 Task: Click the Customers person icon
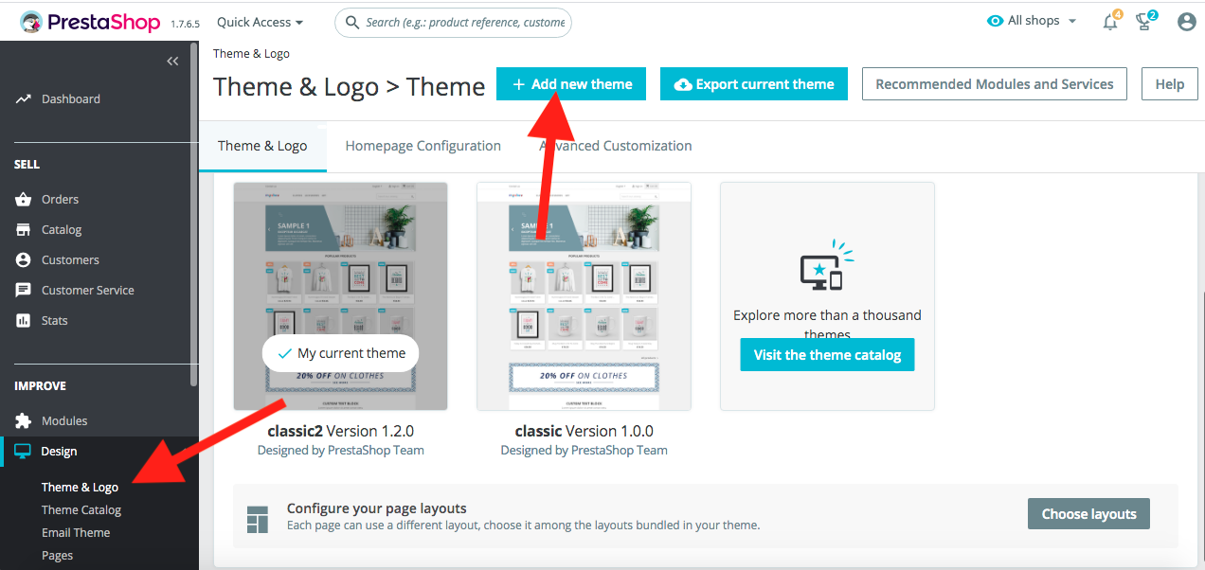click(23, 259)
